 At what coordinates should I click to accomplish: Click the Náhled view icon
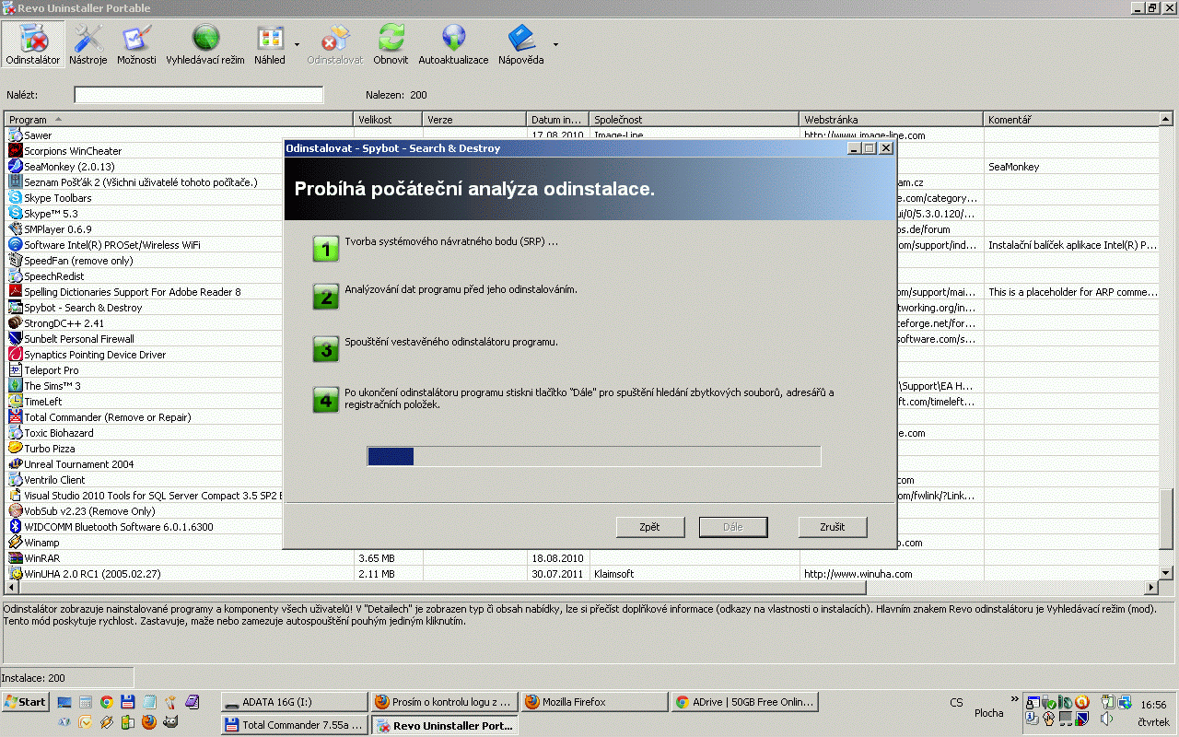(x=270, y=43)
